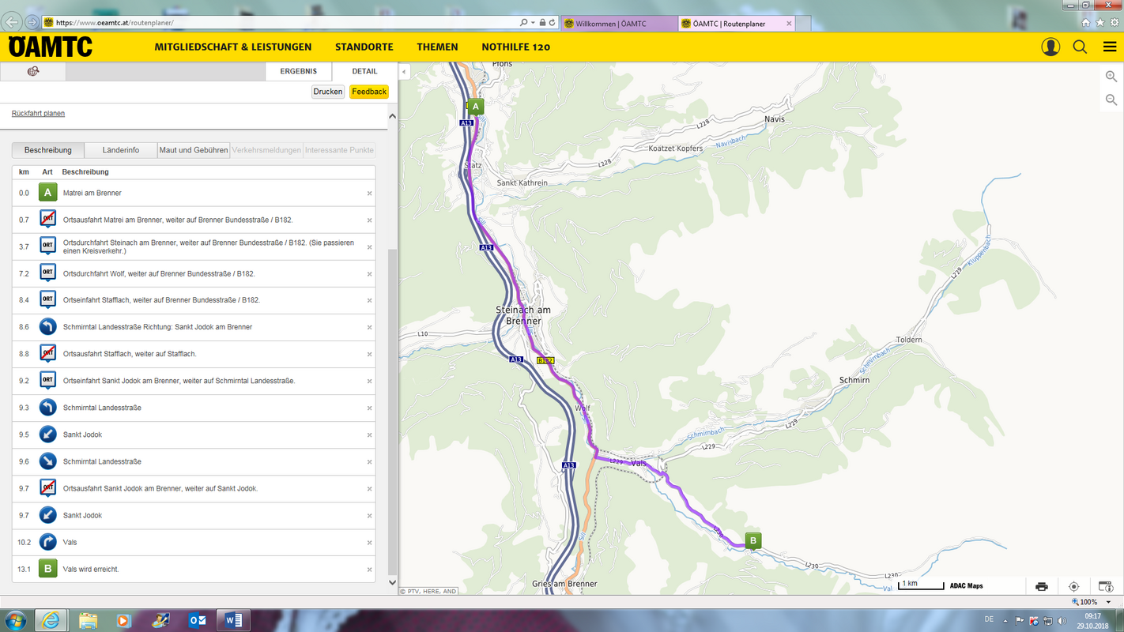
Task: Open Word from the taskbar
Action: tap(233, 620)
